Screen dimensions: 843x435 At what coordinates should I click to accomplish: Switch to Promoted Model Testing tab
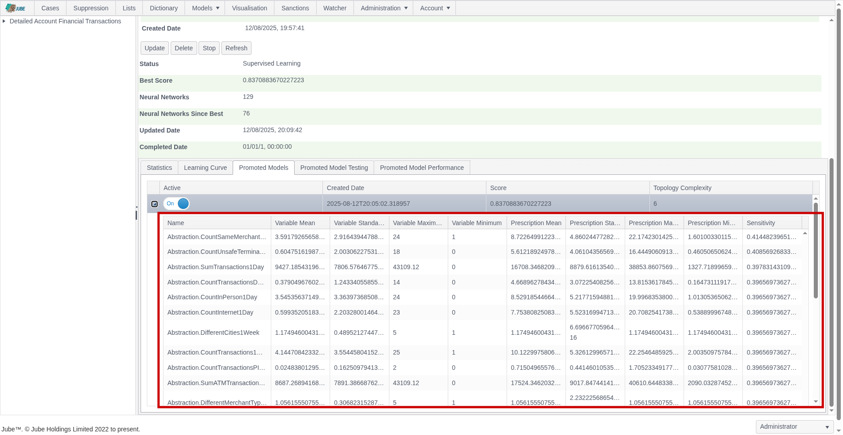pos(334,168)
